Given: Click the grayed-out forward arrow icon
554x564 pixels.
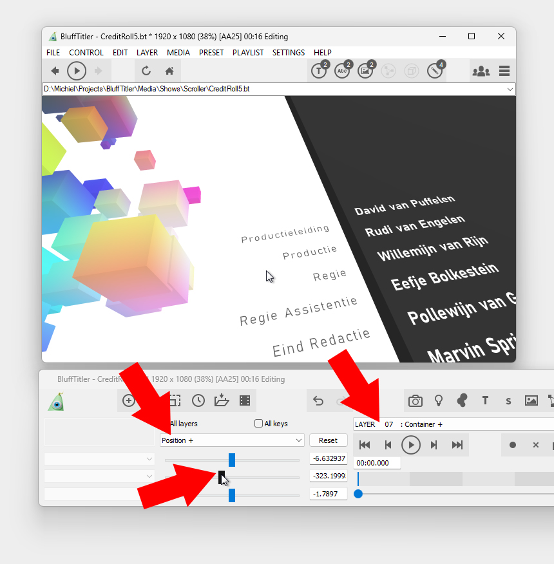Looking at the screenshot, I should tap(99, 71).
